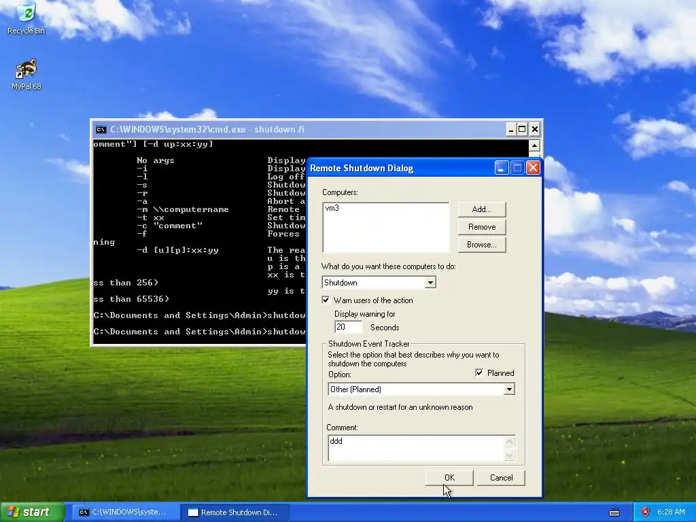This screenshot has width=696, height=522.
Task: Click the '-m \\computername' line in cmd
Action: pos(183,209)
